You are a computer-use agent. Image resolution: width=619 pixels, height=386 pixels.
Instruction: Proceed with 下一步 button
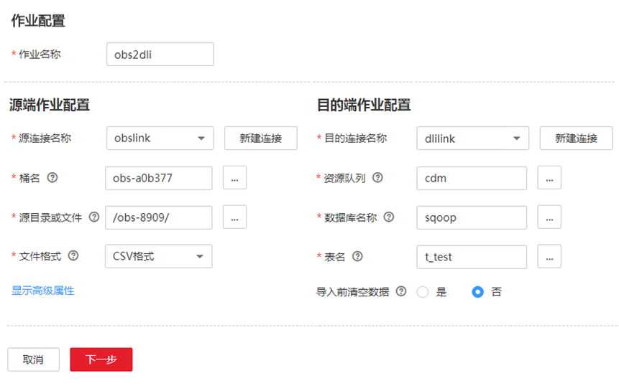point(101,359)
